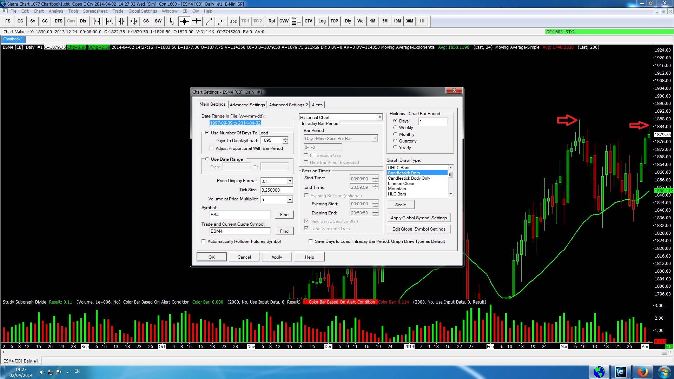Image resolution: width=674 pixels, height=379 pixels.
Task: Select Mountain in Graph Draw Type list
Action: point(397,189)
